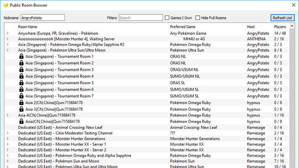Expand Dedicated Monster Hunter Generations room

coord(8,139)
